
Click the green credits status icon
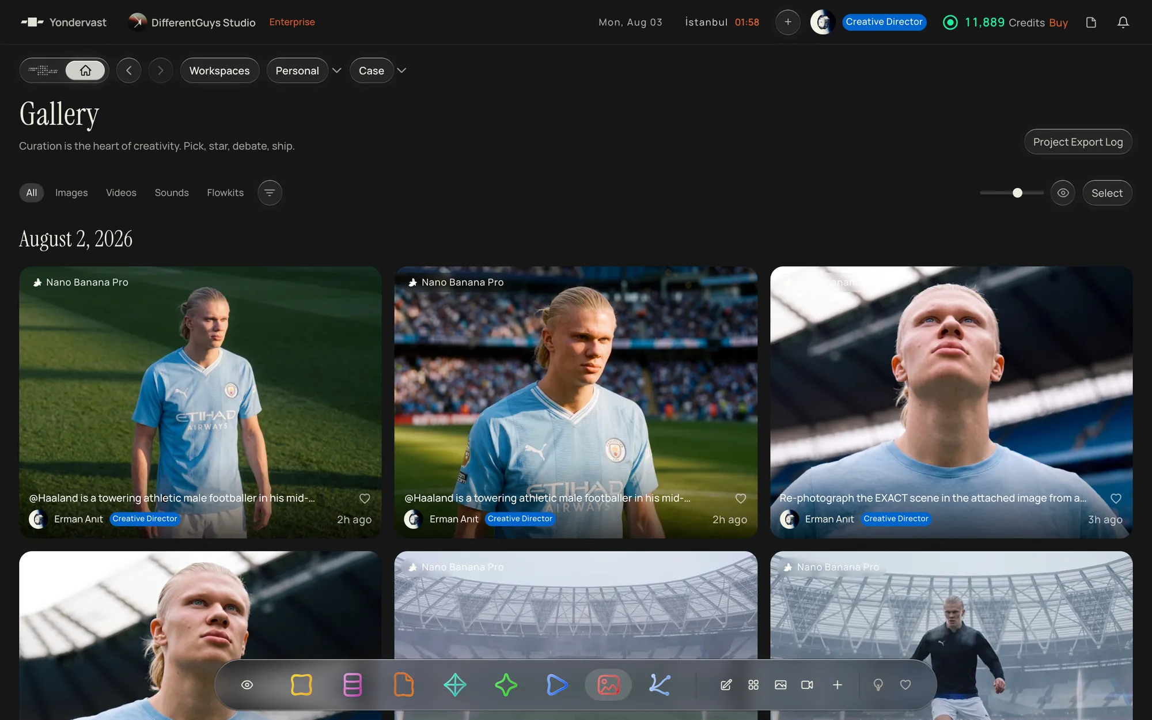950,22
